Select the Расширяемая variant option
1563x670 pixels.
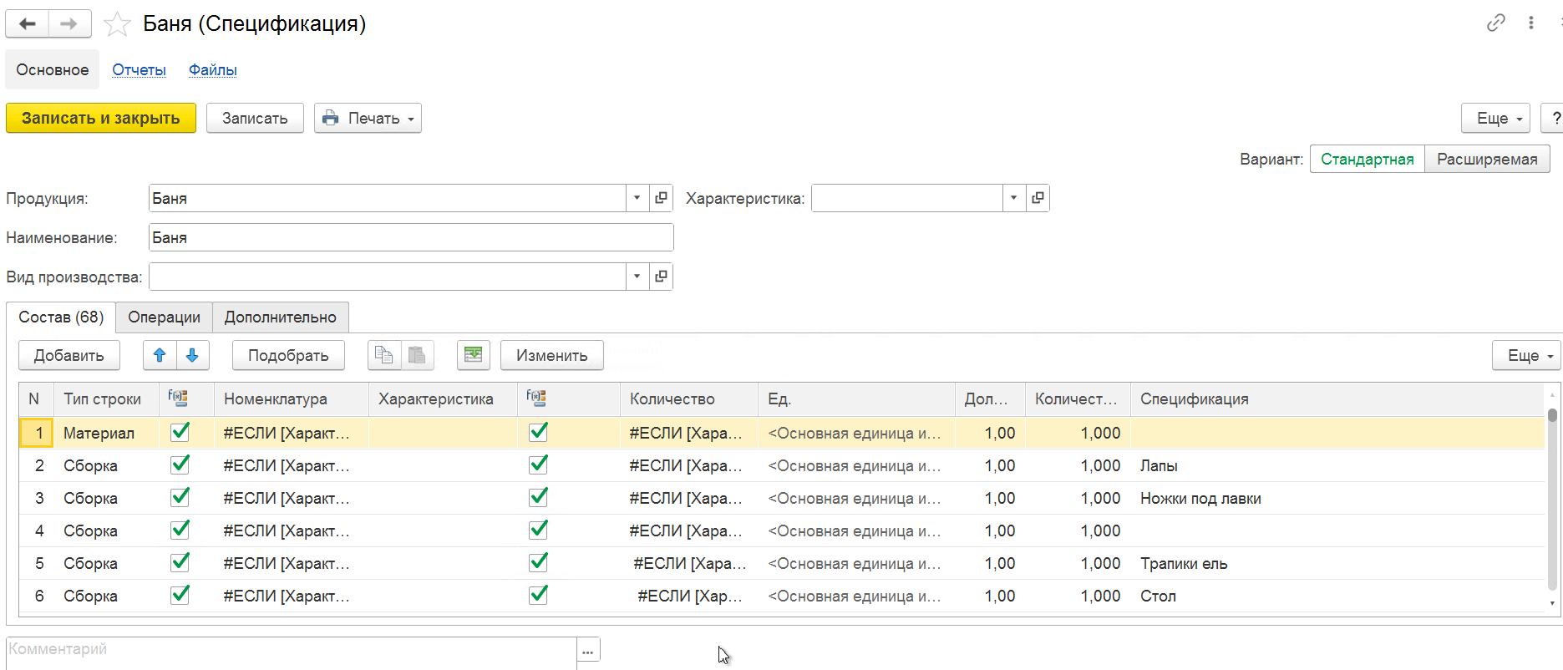click(1486, 159)
